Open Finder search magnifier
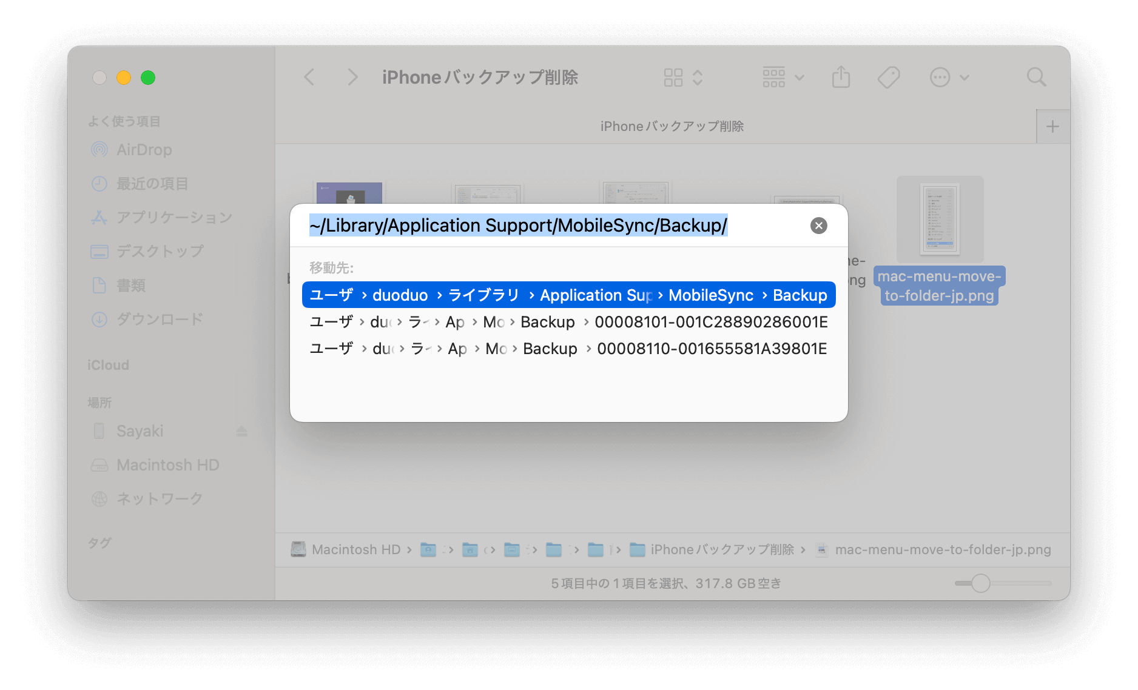This screenshot has width=1138, height=690. (1036, 77)
